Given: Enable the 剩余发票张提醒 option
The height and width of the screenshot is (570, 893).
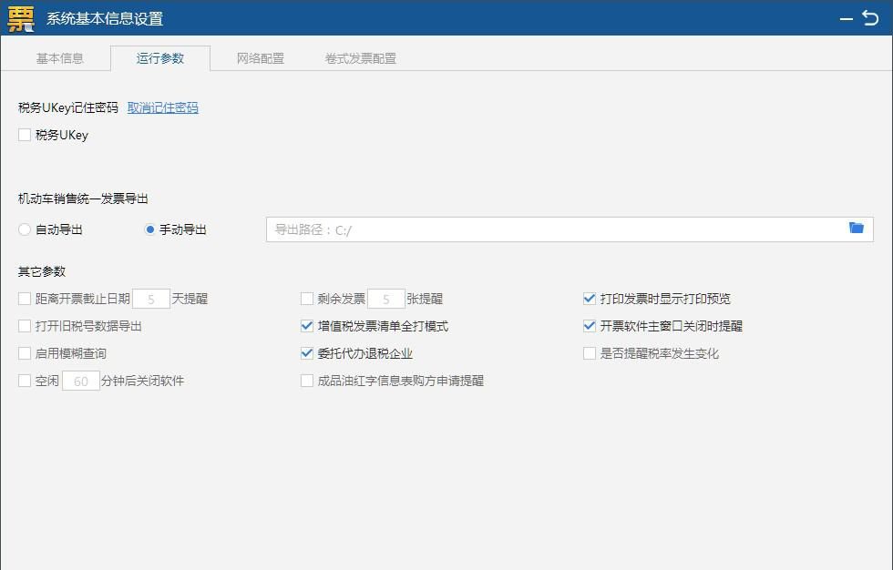Looking at the screenshot, I should click(307, 298).
